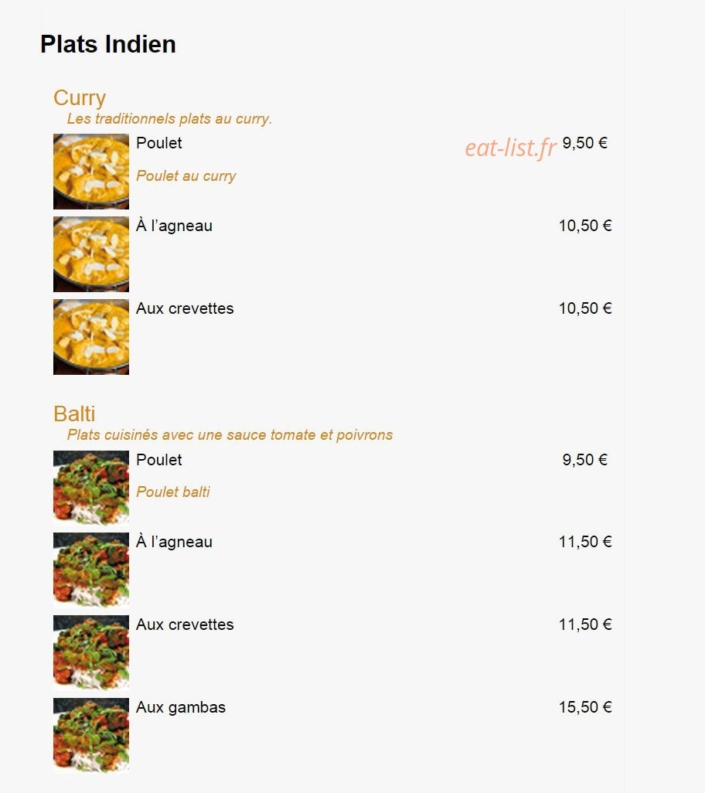The height and width of the screenshot is (793, 705).
Task: Click the Curry Aux crevettes item name
Action: click(185, 308)
